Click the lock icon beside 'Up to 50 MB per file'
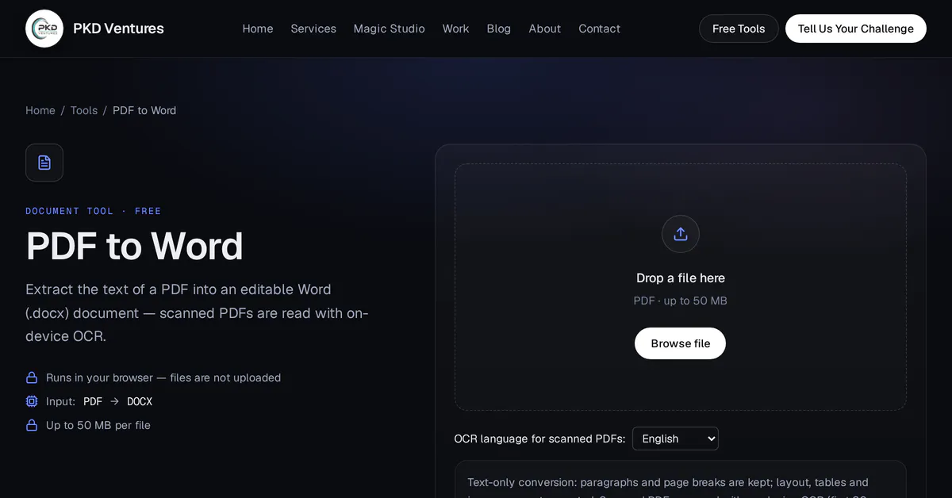Image resolution: width=952 pixels, height=498 pixels. point(32,425)
